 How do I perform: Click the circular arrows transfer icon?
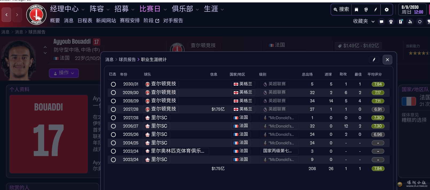tap(420, 22)
